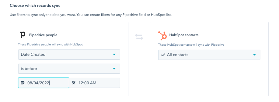
Task: Click the 'Pipedrive people' heading
Action: point(43,35)
